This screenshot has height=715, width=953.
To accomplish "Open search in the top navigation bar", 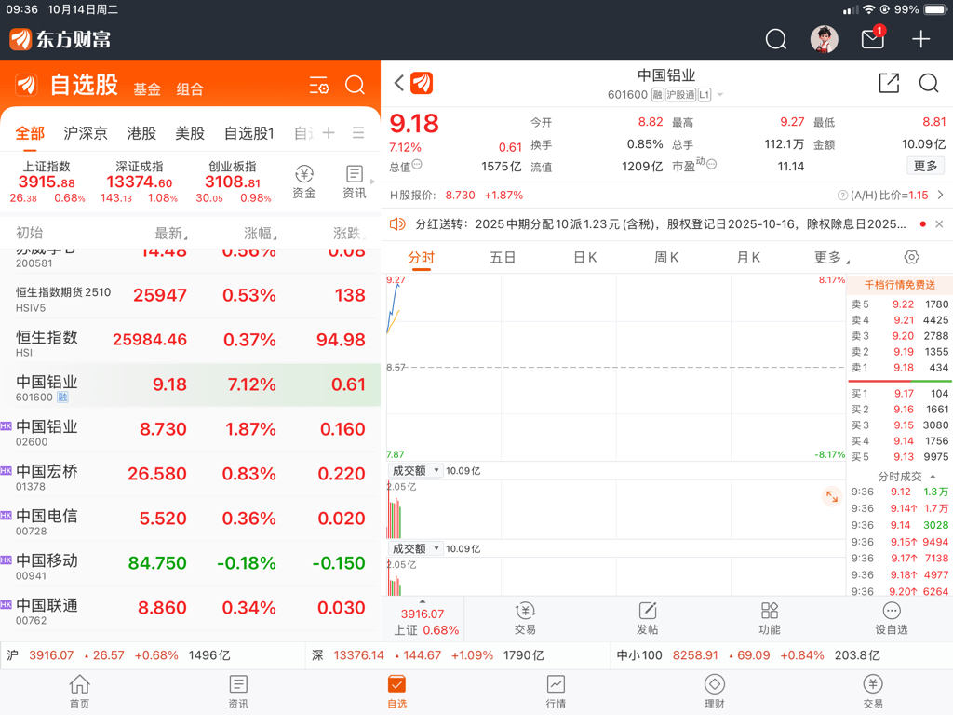I will [x=775, y=39].
